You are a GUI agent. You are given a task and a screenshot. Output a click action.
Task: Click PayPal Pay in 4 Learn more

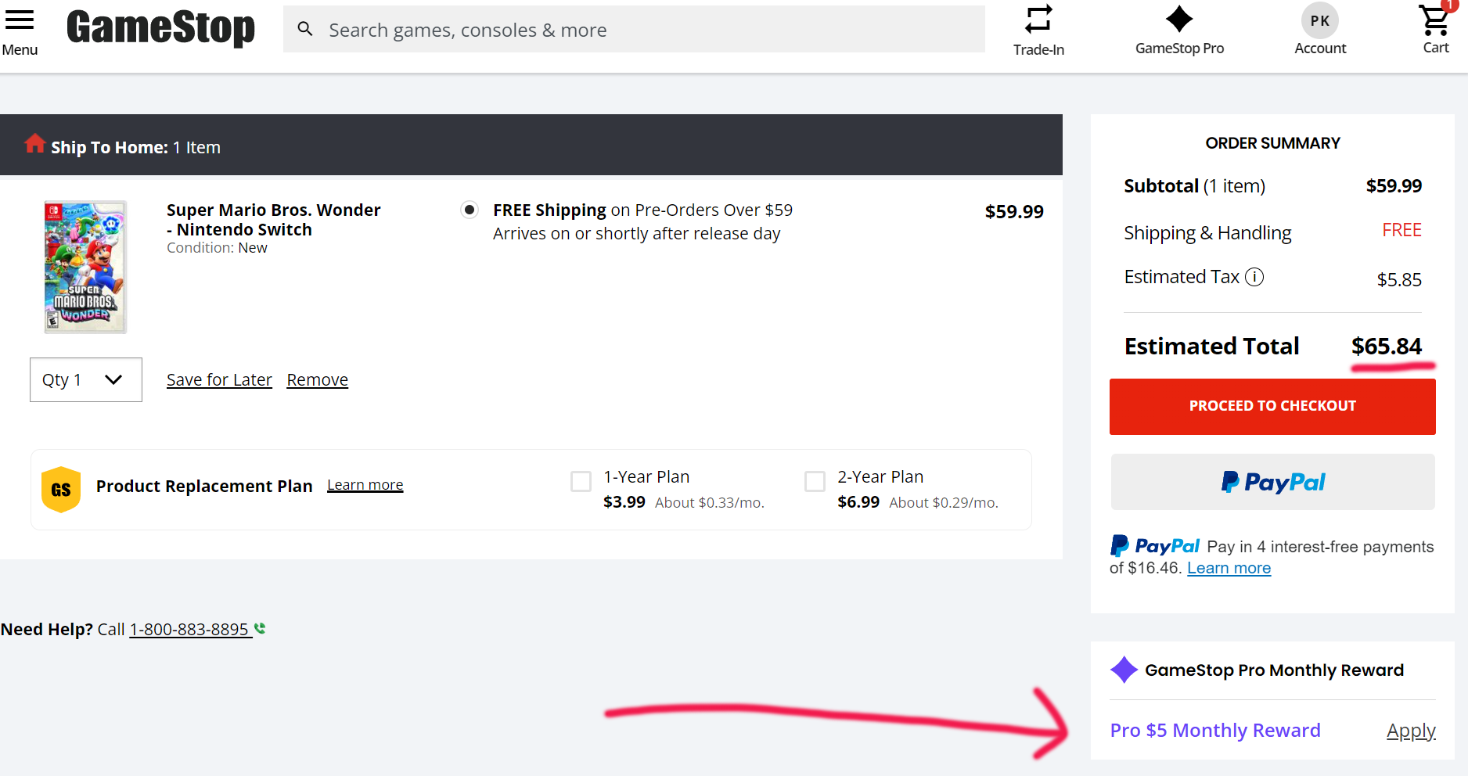(x=1229, y=568)
